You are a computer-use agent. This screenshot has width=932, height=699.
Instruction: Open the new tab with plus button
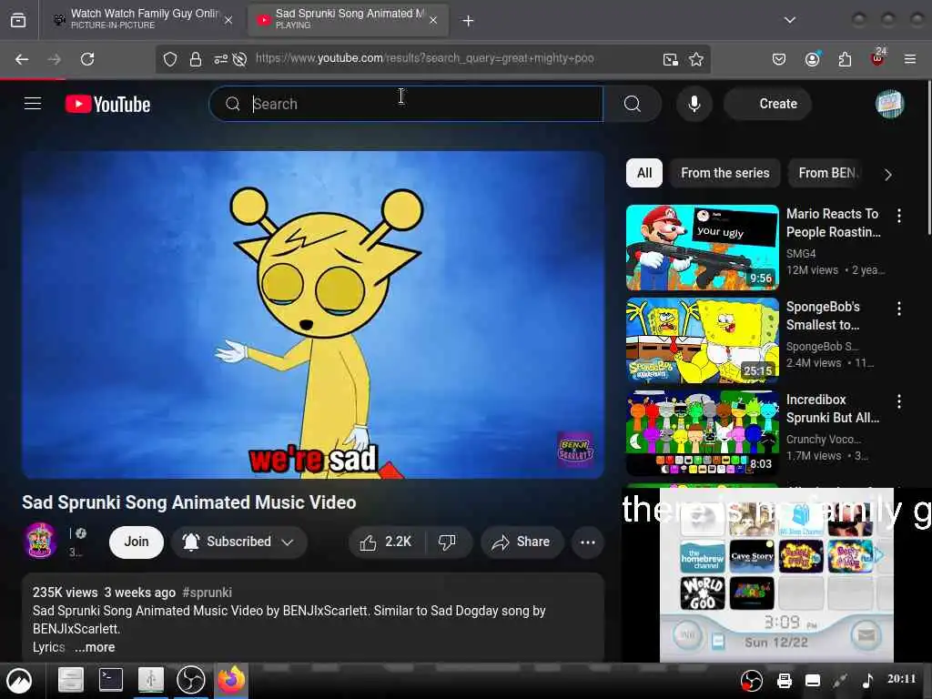pos(468,21)
